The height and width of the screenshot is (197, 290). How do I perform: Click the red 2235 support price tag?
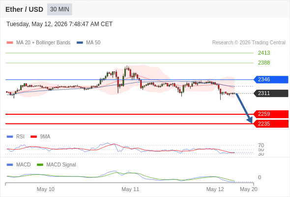click(x=271, y=124)
